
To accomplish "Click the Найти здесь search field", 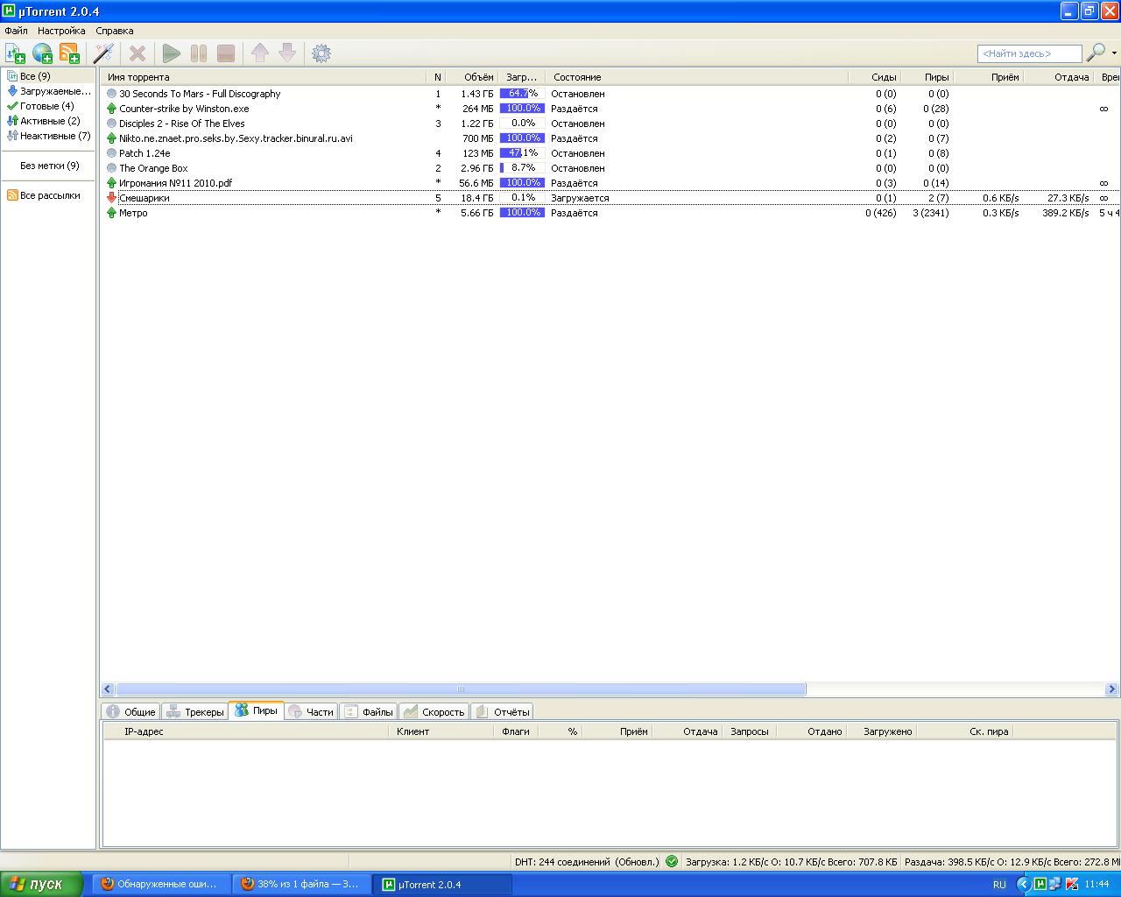I will tap(1028, 53).
